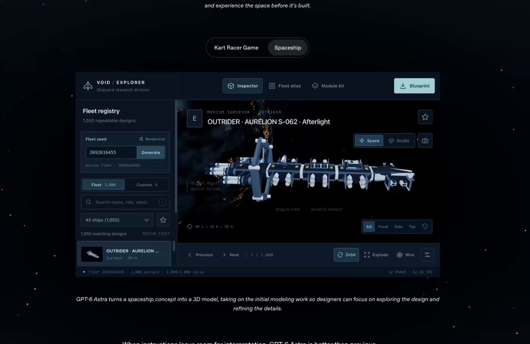The height and width of the screenshot is (344, 530).
Task: Expand the OUTRIDER AURELION list item chevron
Action: point(166,254)
